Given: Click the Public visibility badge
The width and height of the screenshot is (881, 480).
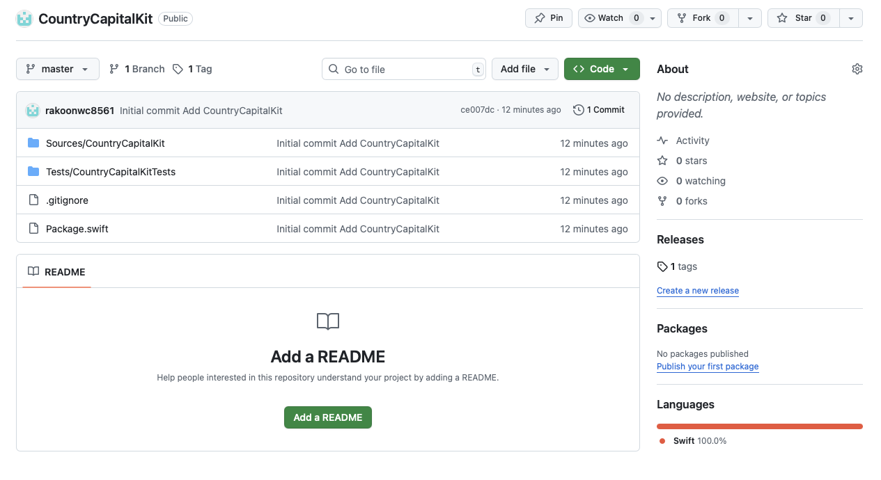Looking at the screenshot, I should tap(176, 19).
